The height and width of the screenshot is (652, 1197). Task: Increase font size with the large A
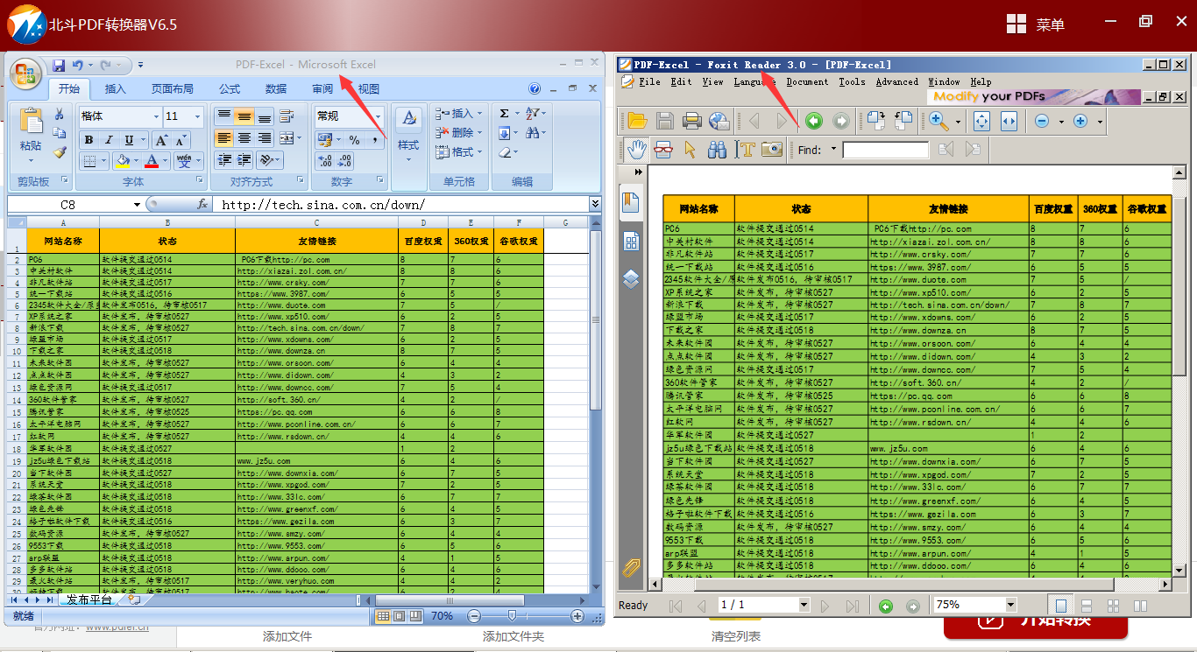(161, 140)
